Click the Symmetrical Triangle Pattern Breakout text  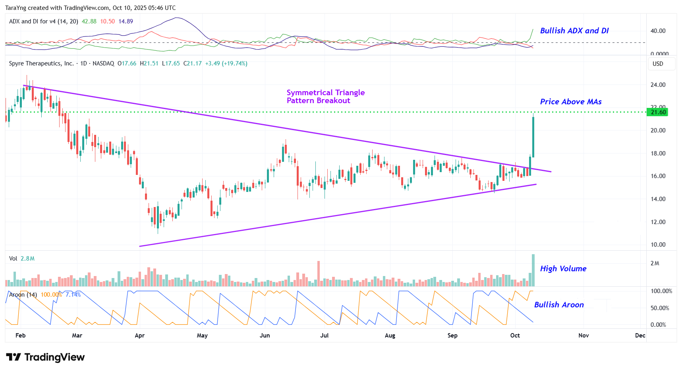pyautogui.click(x=325, y=96)
